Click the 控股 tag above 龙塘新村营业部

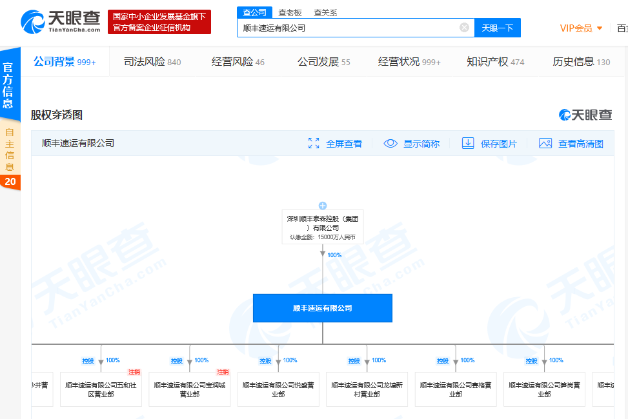[x=354, y=360]
